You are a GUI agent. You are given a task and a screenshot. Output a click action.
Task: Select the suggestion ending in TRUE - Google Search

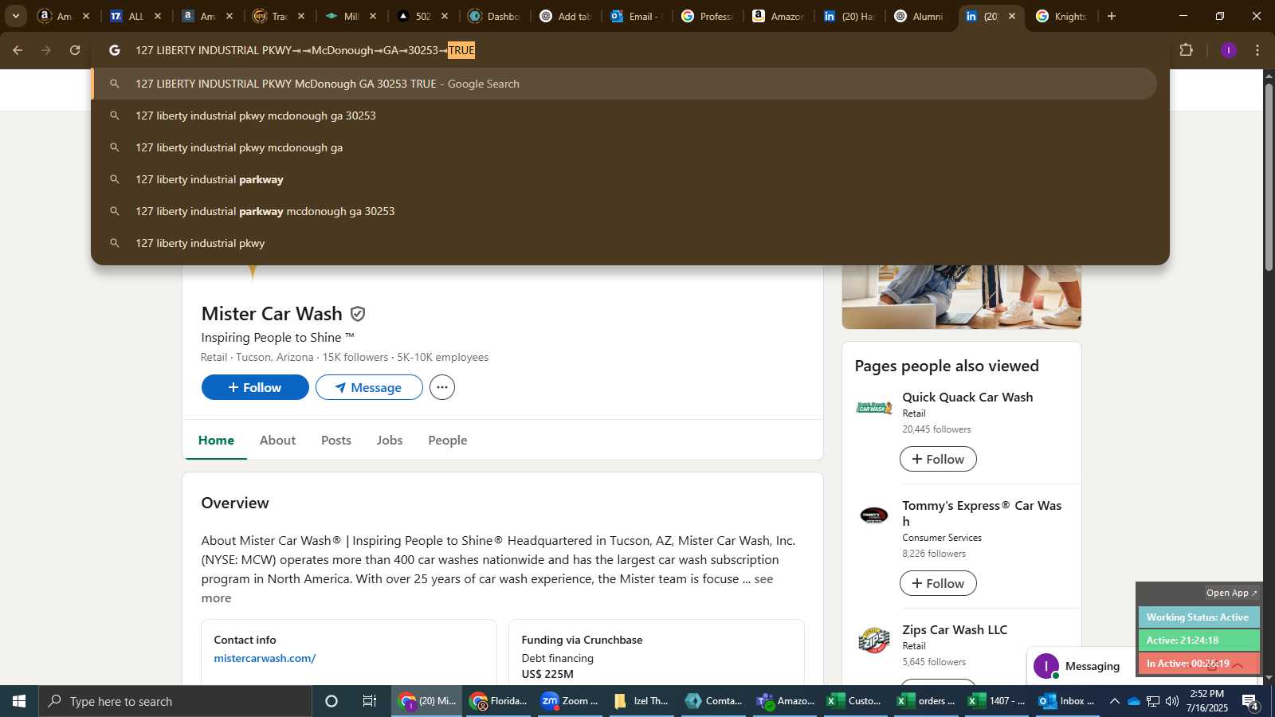tap(624, 84)
